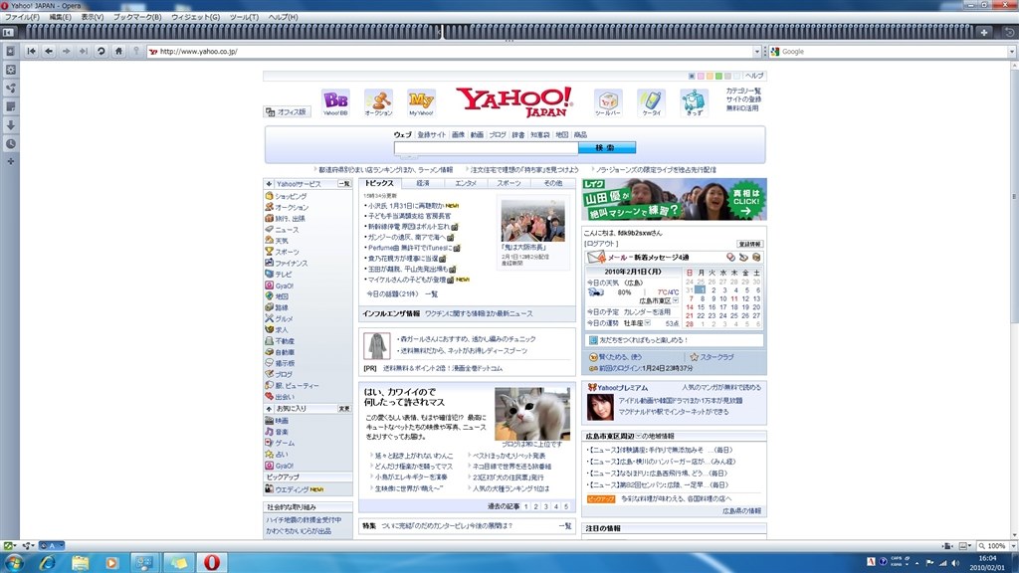Viewport: 1019px width, 573px height.
Task: Open the Notes panel icon
Action: point(10,106)
